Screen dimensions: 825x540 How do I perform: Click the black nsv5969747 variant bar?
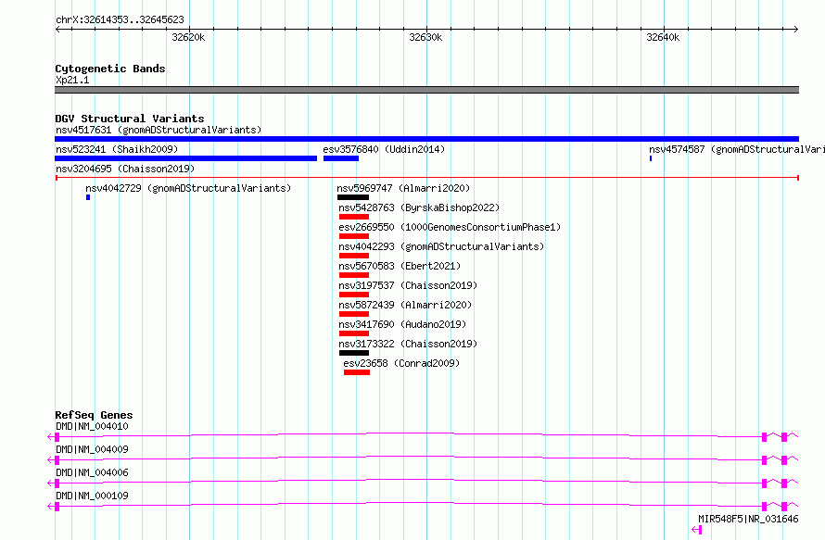[353, 197]
